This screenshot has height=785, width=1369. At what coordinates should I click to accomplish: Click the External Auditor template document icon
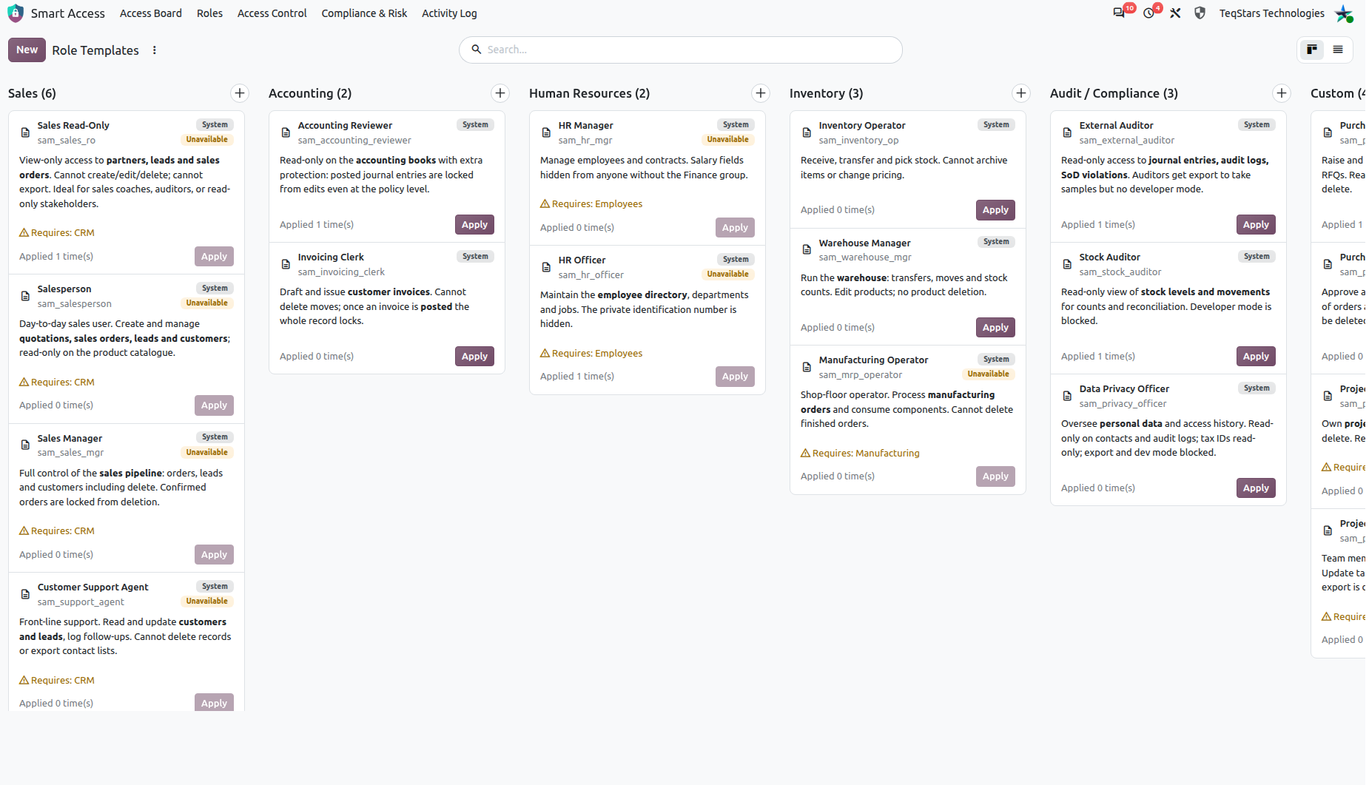[x=1067, y=132]
